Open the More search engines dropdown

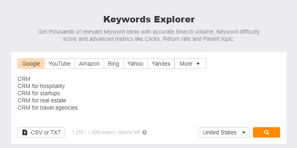click(190, 64)
